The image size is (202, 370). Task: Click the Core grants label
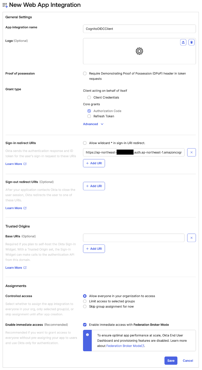91,104
